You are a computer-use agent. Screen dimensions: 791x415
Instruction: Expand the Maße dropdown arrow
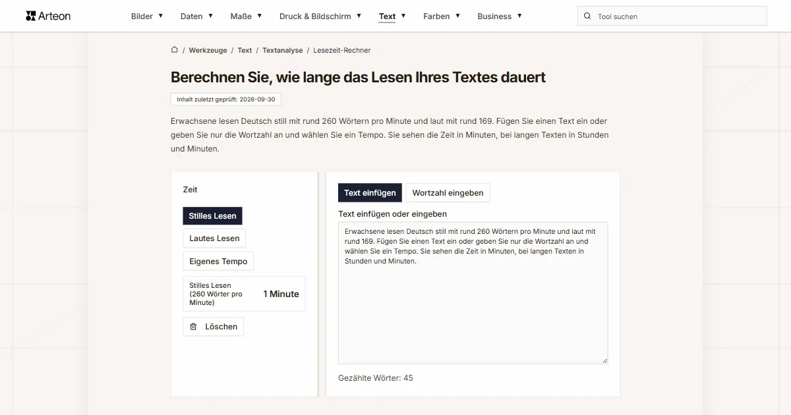tap(259, 16)
